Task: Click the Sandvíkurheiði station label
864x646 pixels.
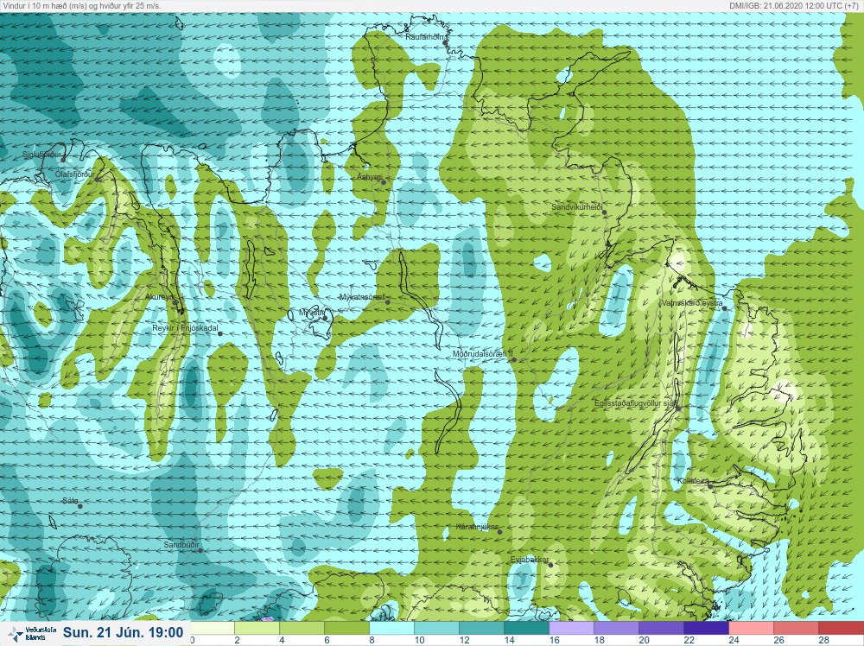Action: 577,207
